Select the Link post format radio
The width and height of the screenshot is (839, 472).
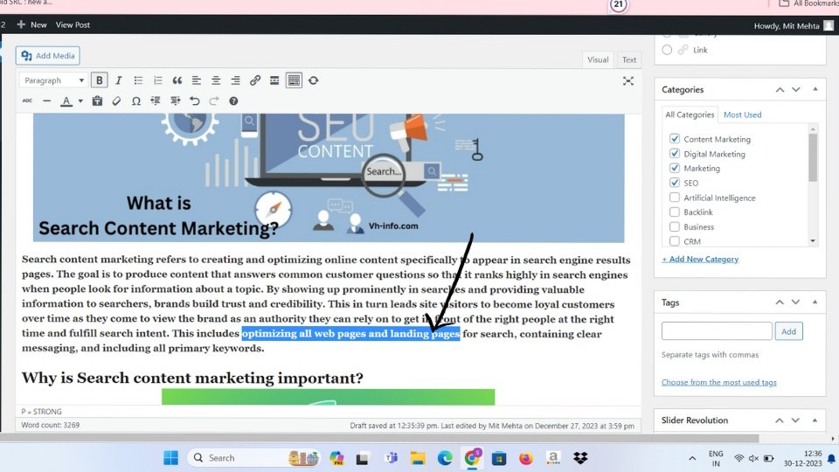coord(667,50)
